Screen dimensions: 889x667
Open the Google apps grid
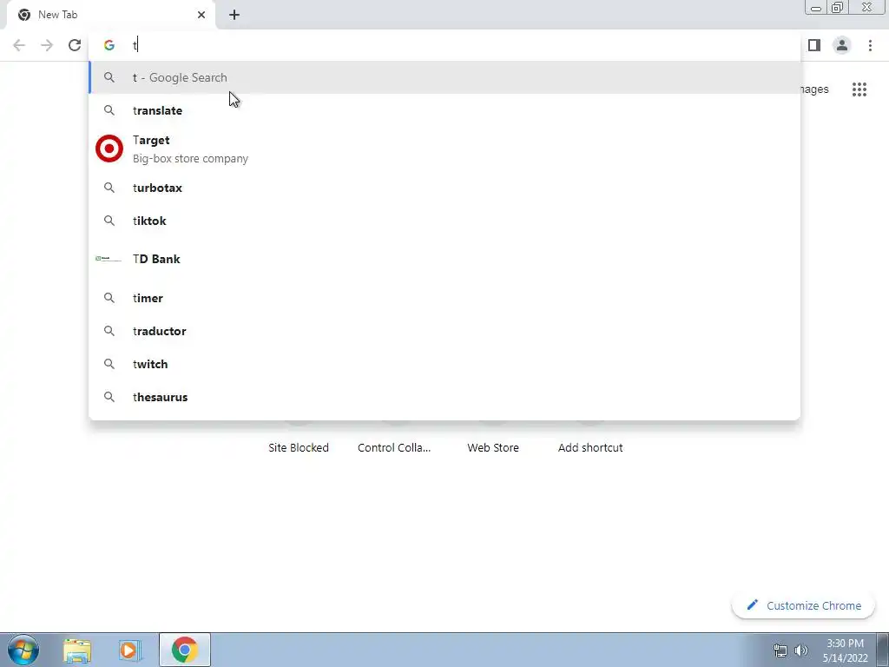pos(859,89)
